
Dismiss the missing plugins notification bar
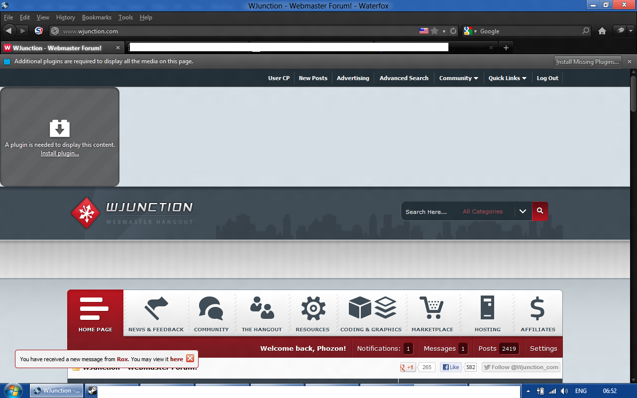coord(630,62)
